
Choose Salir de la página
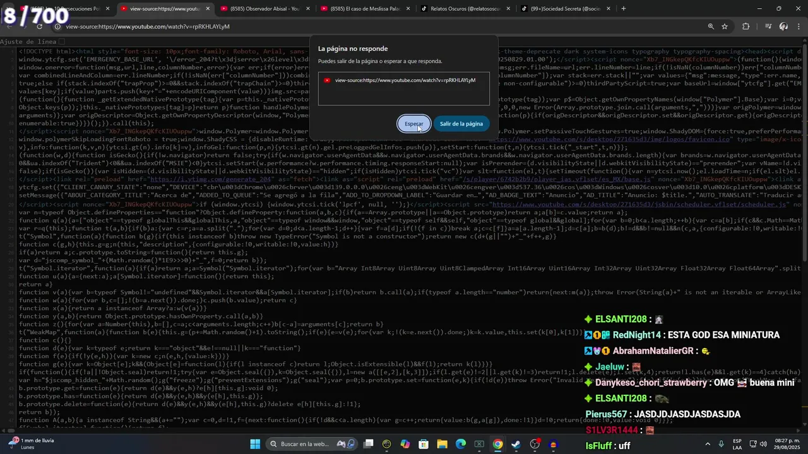click(461, 124)
